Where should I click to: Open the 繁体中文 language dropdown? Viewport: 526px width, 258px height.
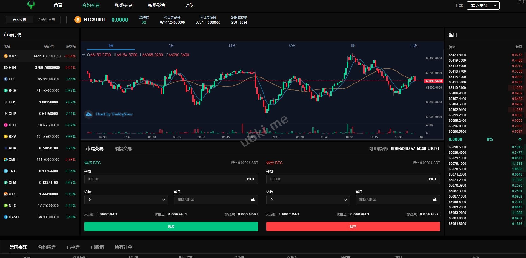coord(483,5)
